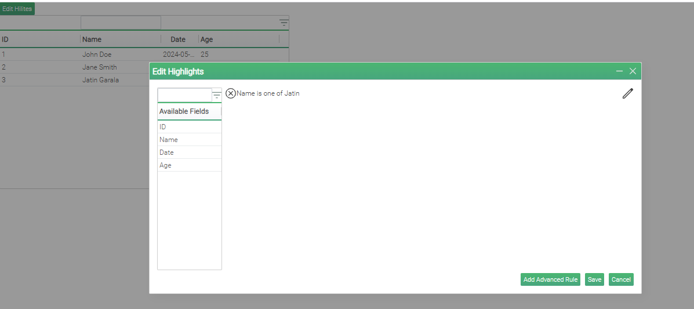This screenshot has height=309, width=694.
Task: Open the grid filter icon above table
Action: (x=284, y=23)
